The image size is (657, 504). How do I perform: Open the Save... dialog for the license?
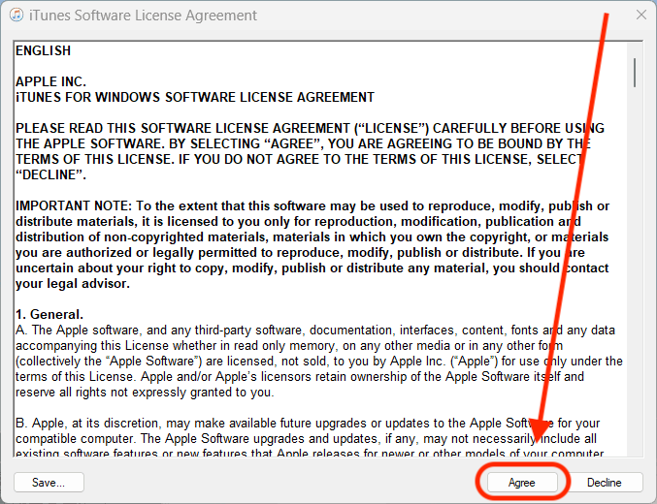point(49,482)
